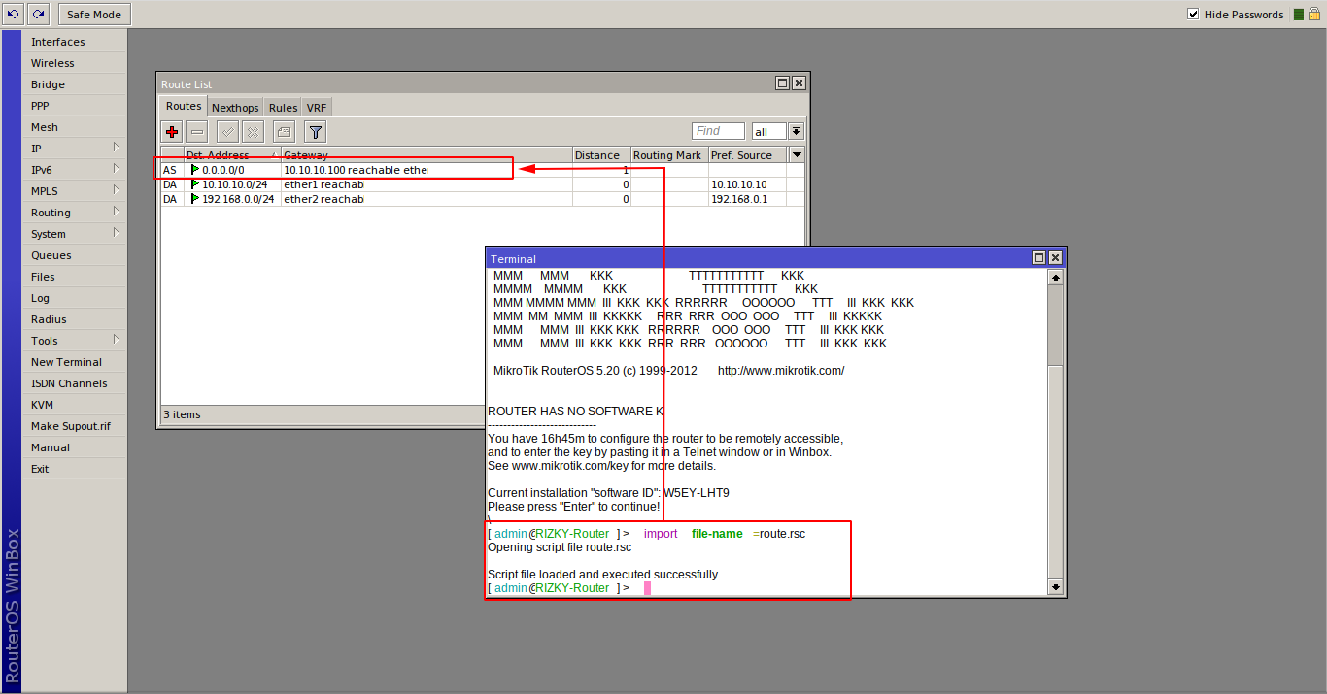The width and height of the screenshot is (1327, 694).
Task: Open the Radius menu
Action: point(75,319)
